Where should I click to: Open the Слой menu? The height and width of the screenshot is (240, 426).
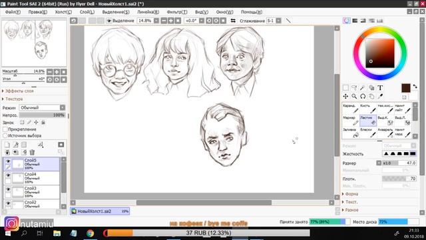87,12
